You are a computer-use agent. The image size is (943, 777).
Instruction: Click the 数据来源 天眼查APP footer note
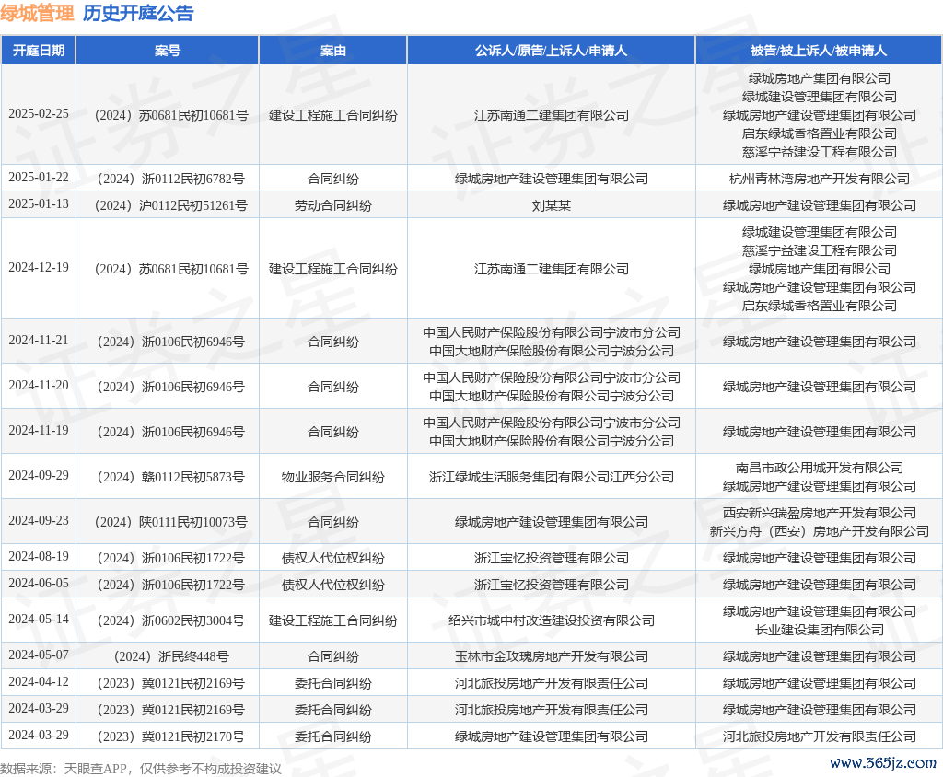141,769
